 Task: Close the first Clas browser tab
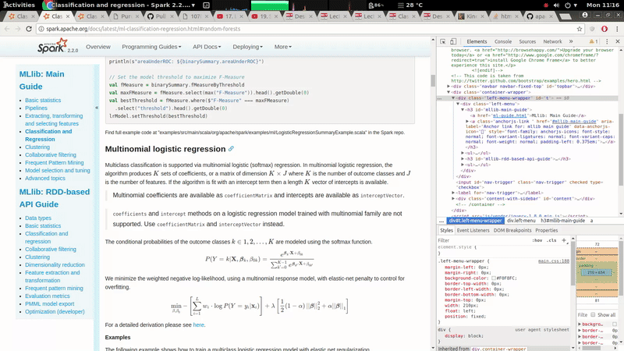pyautogui.click(x=33, y=16)
